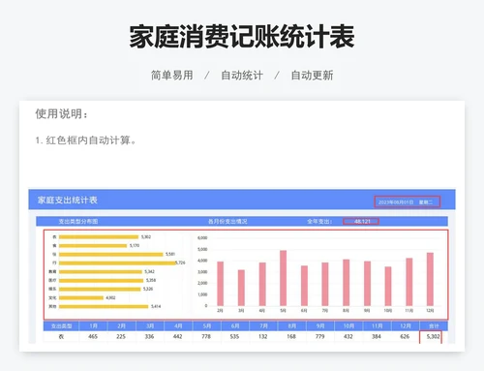Screen dimensions: 484x371
Task: Click the pink column above 12月
Action: pos(430,279)
